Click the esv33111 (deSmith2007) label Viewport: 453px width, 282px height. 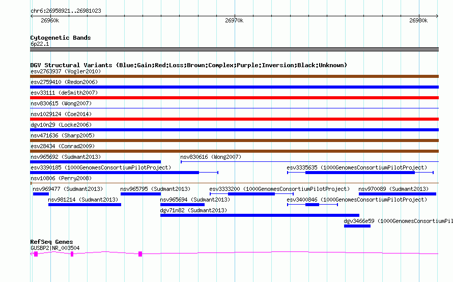click(x=64, y=93)
